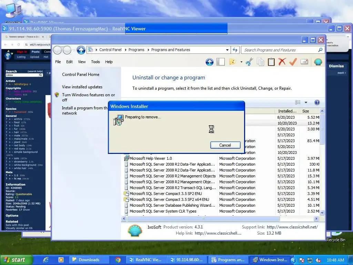353x265 pixels.
Task: Toggle the navigation pane toolbar icon
Action: (x=221, y=62)
